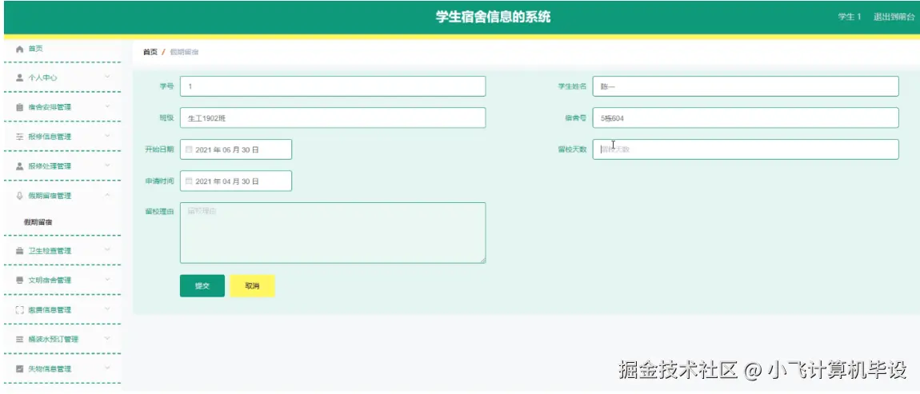Open calendar icon in 申请时间 field
Viewport: 920px width, 394px height.
click(188, 181)
